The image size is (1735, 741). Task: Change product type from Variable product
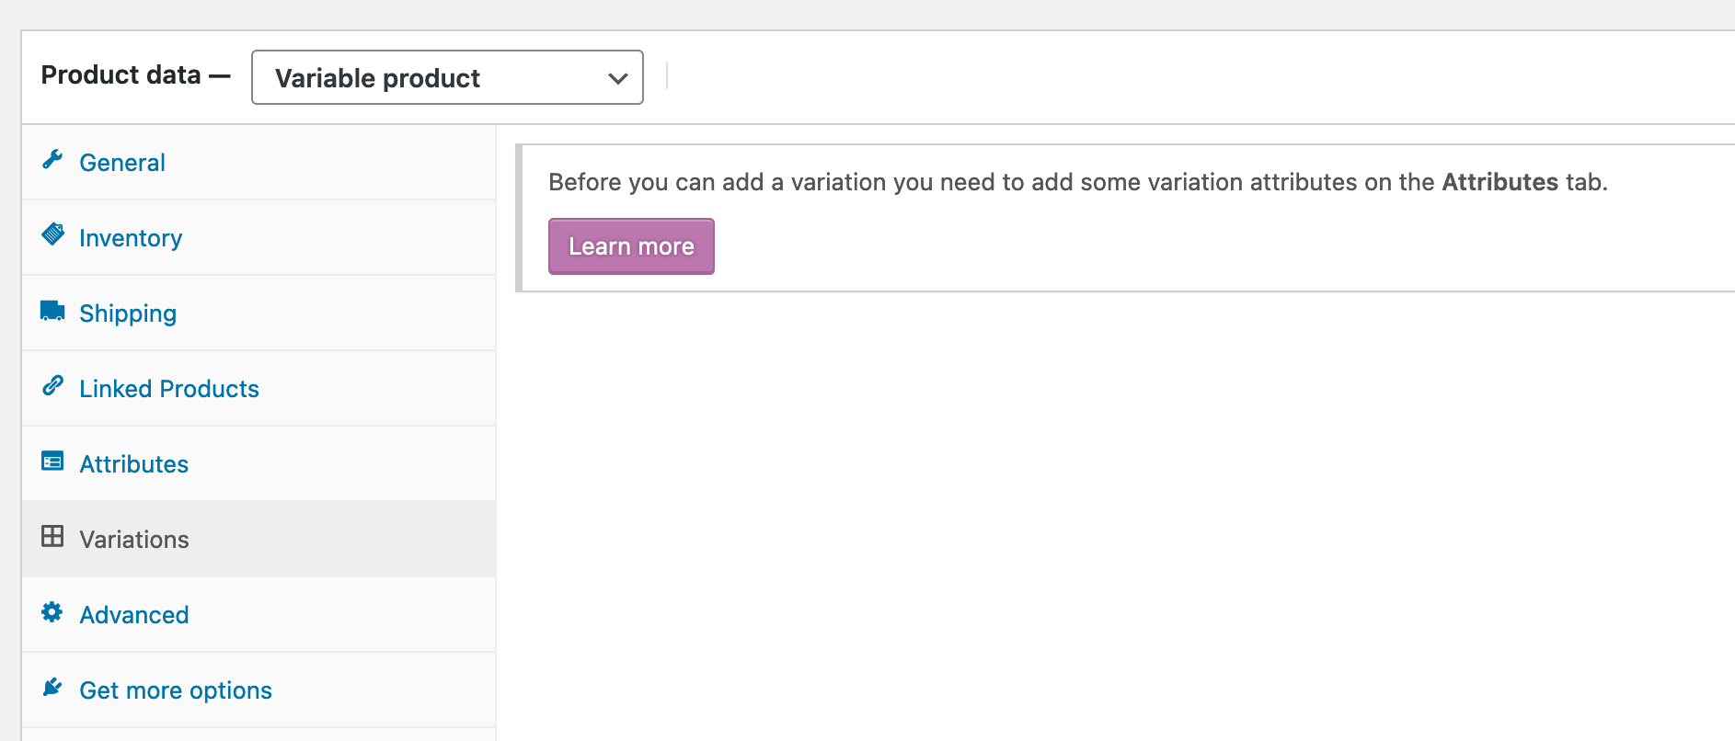[446, 77]
